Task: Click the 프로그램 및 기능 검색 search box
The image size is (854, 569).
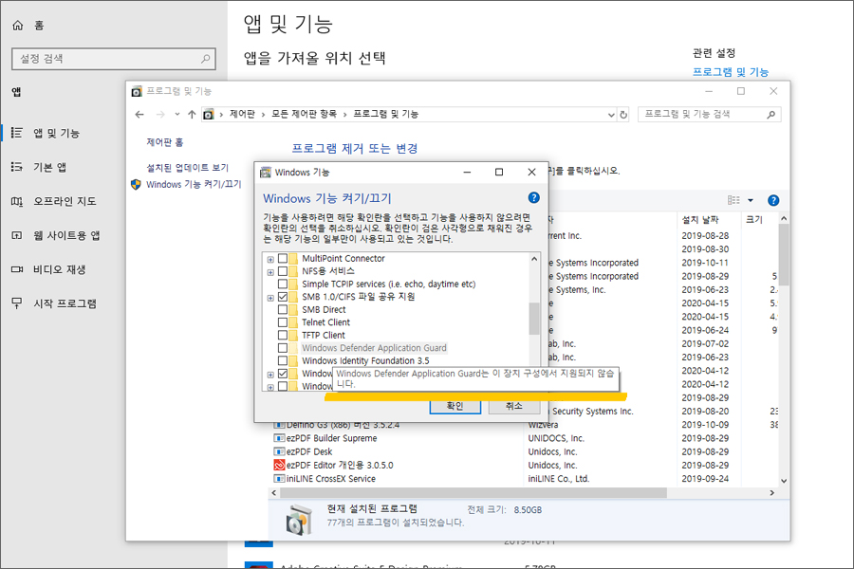Action: (709, 115)
